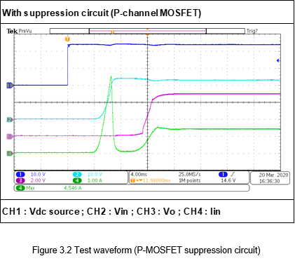Click the CH4 ground marker on left edge
The image size is (295, 261).
pos(10,154)
